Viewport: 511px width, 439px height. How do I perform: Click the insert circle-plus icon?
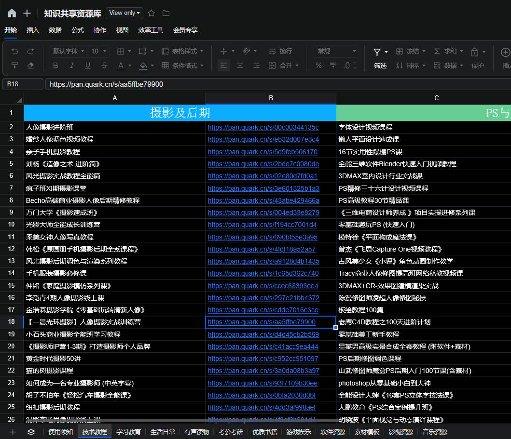pyautogui.click(x=506, y=52)
